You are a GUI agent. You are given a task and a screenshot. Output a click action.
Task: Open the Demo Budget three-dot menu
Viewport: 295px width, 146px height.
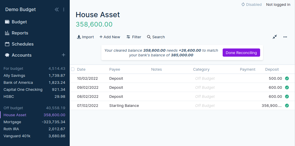click(64, 10)
